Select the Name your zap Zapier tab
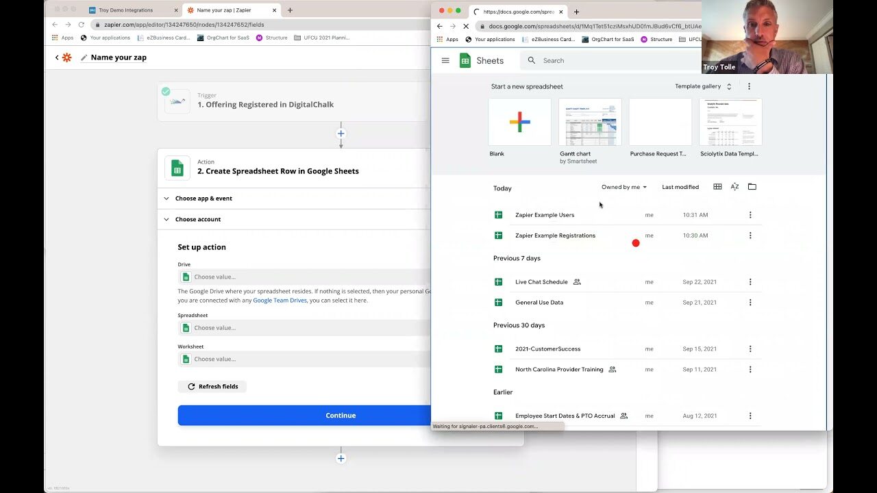Screen dimensions: 877x493 click(x=232, y=10)
